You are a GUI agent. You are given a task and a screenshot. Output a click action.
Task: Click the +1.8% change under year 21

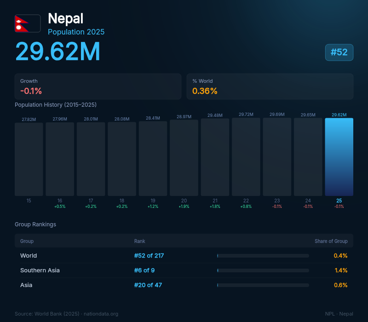tap(215, 207)
